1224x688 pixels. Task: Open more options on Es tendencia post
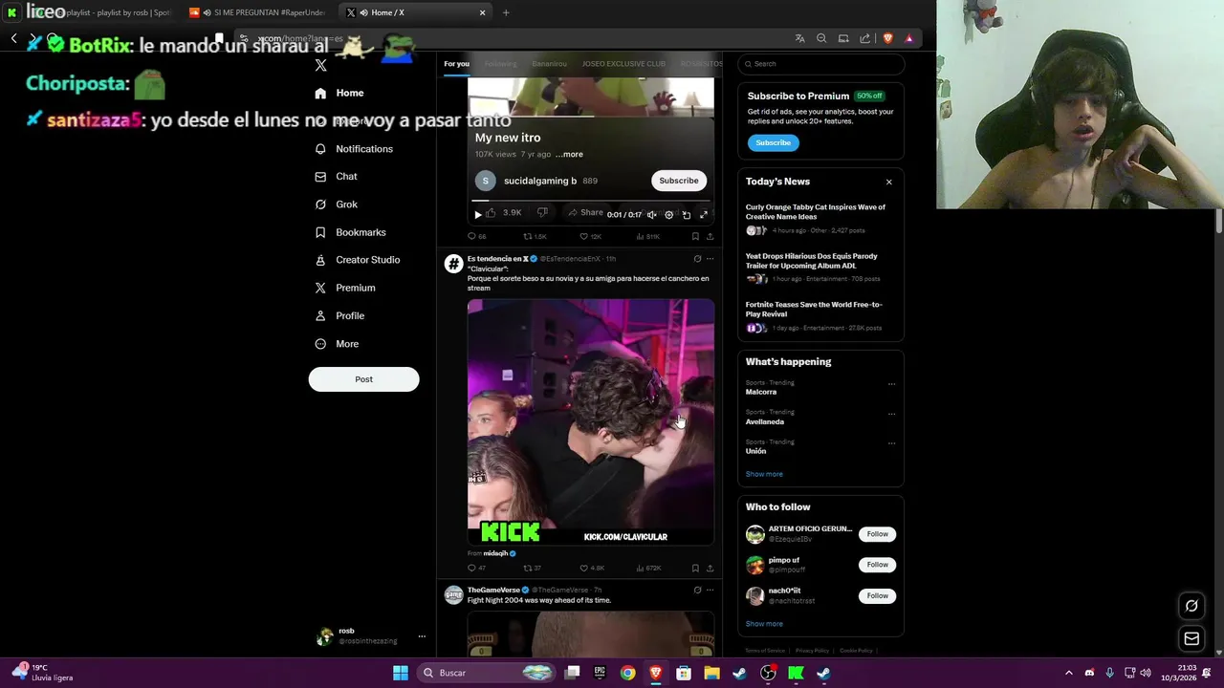tap(710, 259)
